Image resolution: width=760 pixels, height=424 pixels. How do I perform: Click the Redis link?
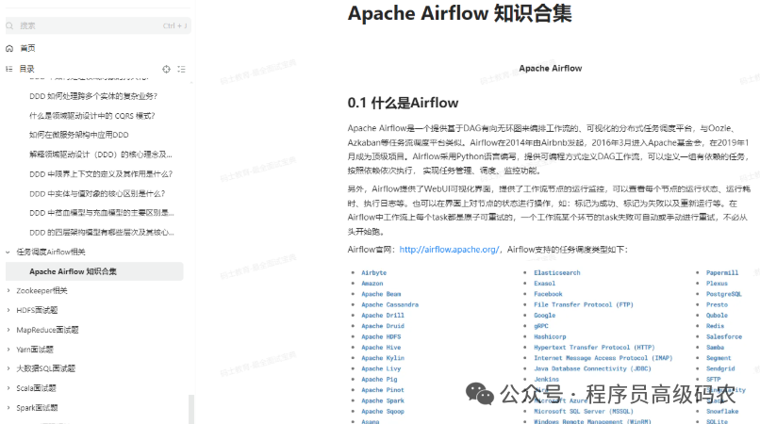(x=715, y=326)
